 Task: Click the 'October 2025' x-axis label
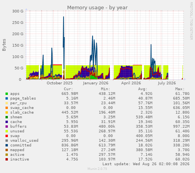point(60,83)
